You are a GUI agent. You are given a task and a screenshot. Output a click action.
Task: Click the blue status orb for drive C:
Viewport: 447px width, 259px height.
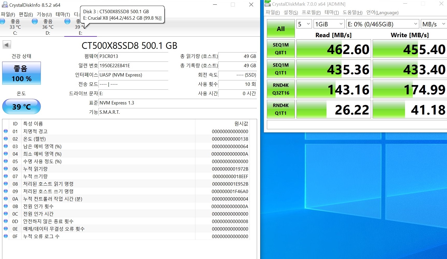(x=3, y=21)
